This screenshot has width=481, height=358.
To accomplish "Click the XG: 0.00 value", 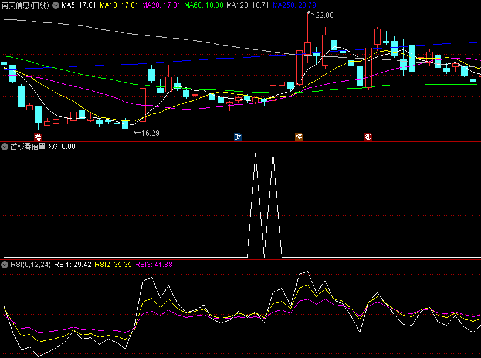I will click(x=62, y=147).
